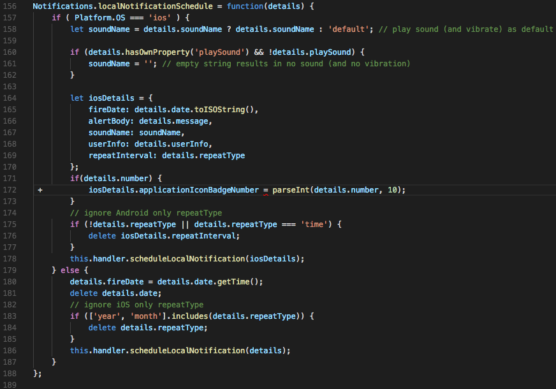The height and width of the screenshot is (389, 556).
Task: Click the comment 'ignore Android only repeatType'
Action: [x=146, y=213]
